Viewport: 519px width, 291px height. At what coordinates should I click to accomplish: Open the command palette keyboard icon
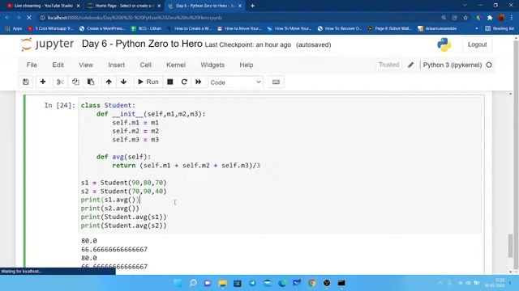click(x=276, y=82)
